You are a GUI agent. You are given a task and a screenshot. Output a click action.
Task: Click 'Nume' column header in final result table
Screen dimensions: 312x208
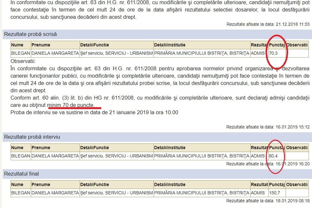(x=17, y=184)
